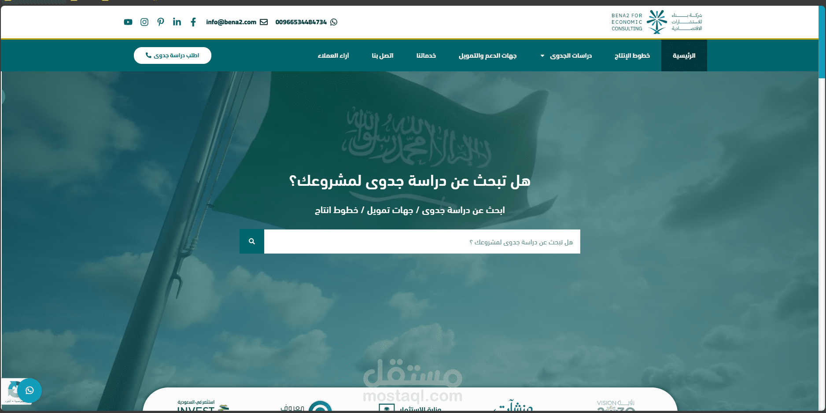Open the دراسات الجدوى menu item

571,55
